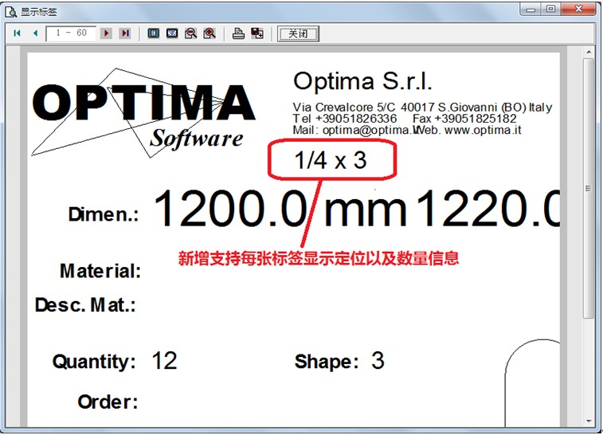Click the '1/4 x 3' position text
603x435 pixels.
pyautogui.click(x=331, y=160)
